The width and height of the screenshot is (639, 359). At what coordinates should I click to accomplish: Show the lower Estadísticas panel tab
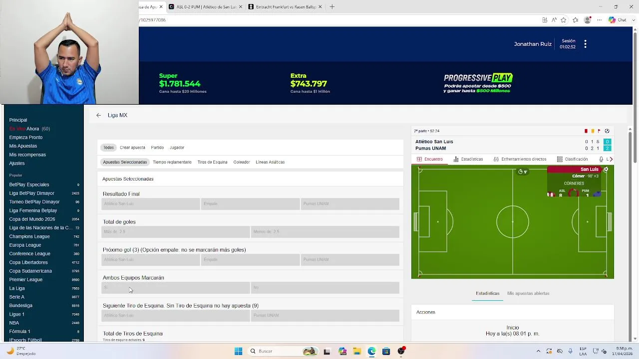coord(488,293)
